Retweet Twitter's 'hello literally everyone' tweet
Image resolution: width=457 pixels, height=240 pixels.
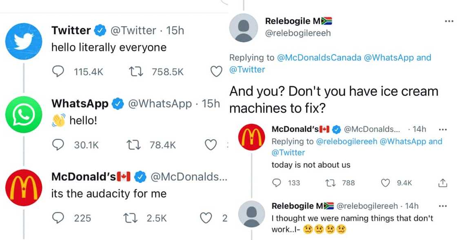tap(134, 72)
